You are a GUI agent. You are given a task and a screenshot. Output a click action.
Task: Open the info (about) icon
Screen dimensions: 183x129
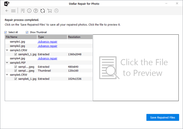tap(29, 11)
